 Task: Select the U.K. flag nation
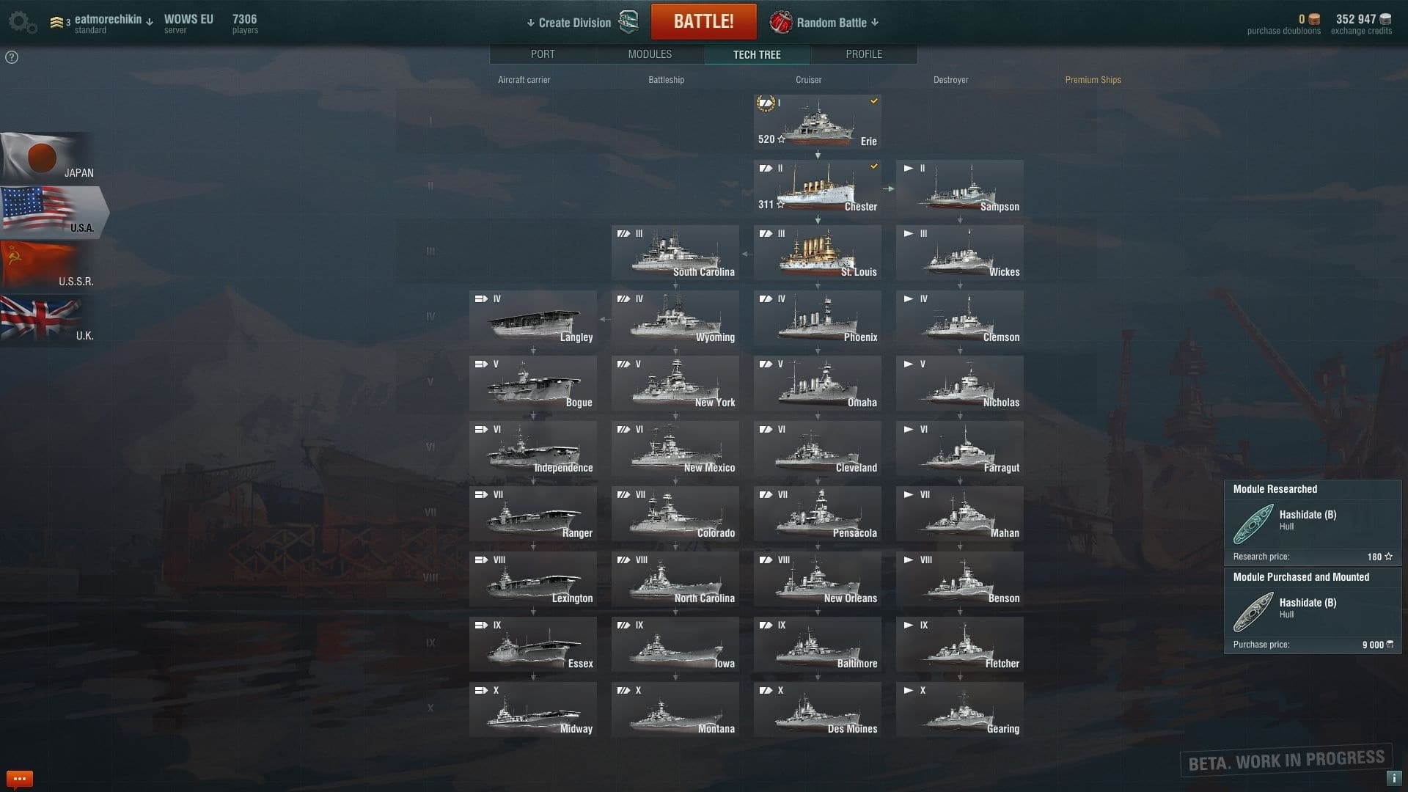[x=48, y=320]
